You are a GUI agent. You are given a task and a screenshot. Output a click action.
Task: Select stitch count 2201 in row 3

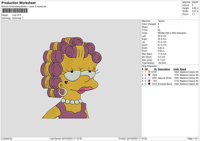155,78
